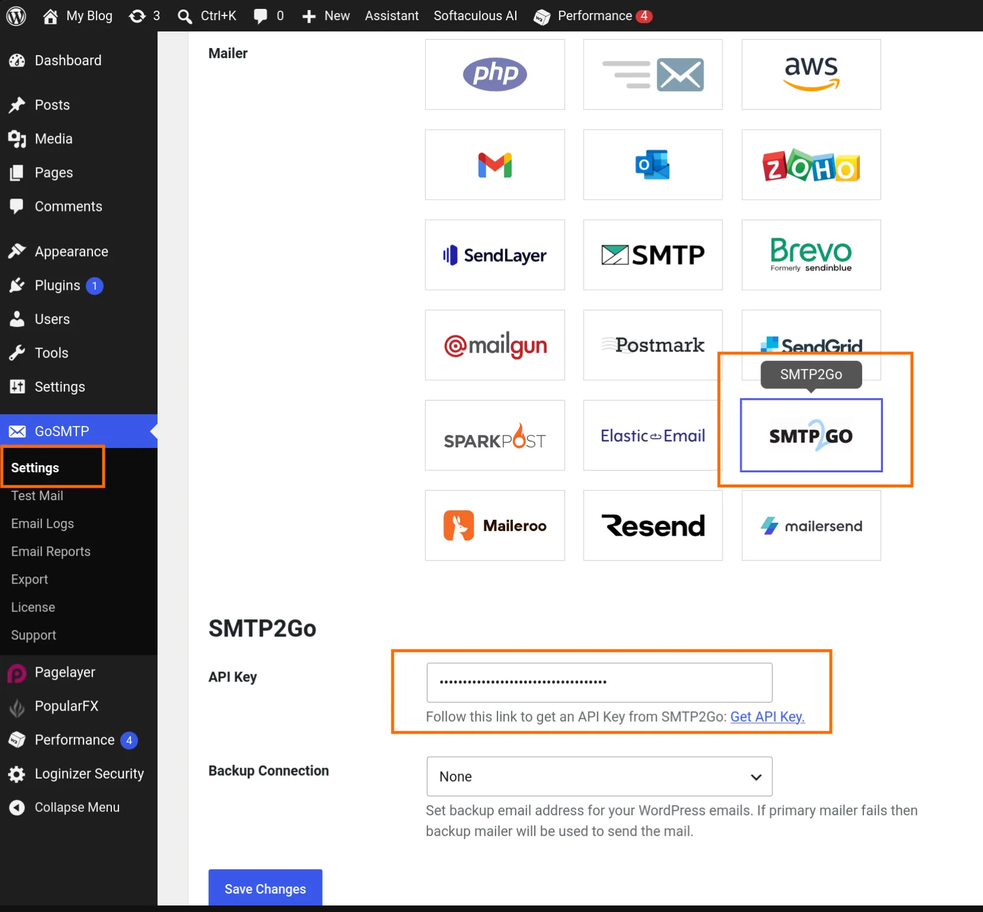The height and width of the screenshot is (912, 983).
Task: Pick the Gmail mailer tile
Action: pyautogui.click(x=494, y=165)
